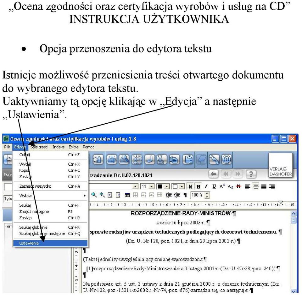
Task: Open print preview with magnifier-printer icon
Action: pos(124,159)
